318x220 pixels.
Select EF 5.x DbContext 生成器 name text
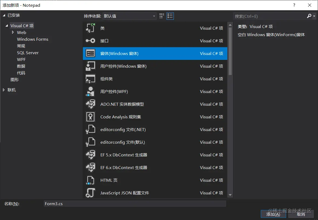coord(124,155)
